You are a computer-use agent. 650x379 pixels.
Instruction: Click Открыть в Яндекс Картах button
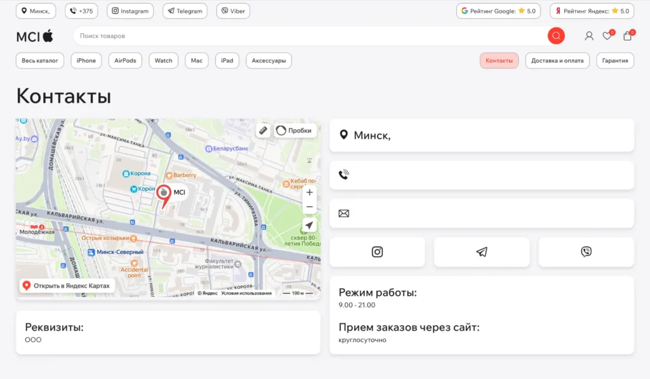tap(67, 286)
